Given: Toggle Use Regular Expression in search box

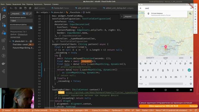Looking at the screenshot, I should [30, 13].
